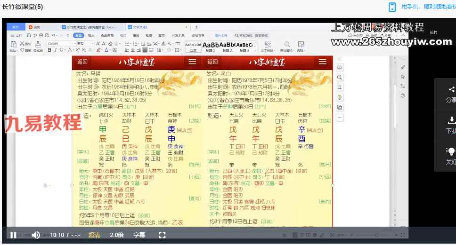Image resolution: width=456 pixels, height=245 pixels.
Task: Click the crop icon beside the picture
Action: point(339,87)
